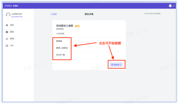This screenshot has width=180, height=105.
Task: Click the back chevron arrow beside 返回
Action: (x=51, y=14)
